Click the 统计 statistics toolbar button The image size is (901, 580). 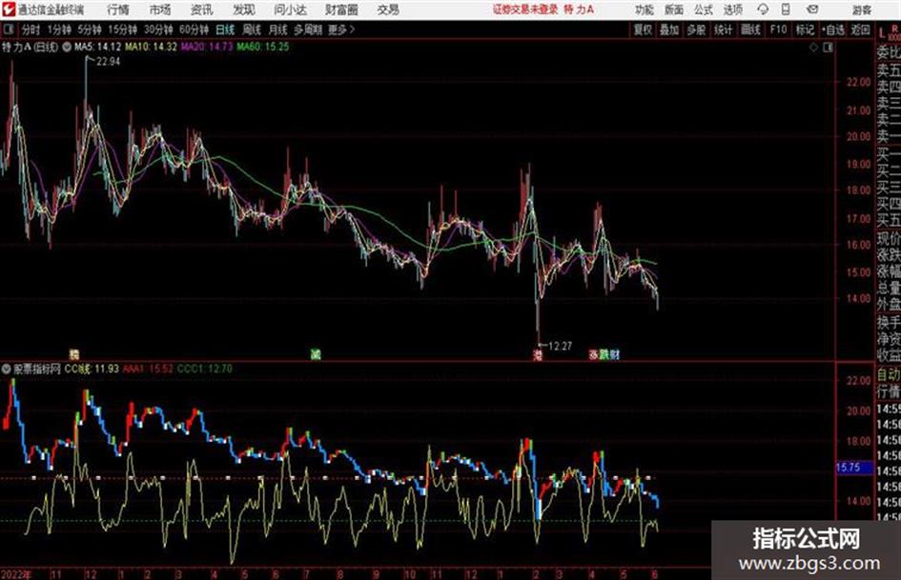[724, 30]
